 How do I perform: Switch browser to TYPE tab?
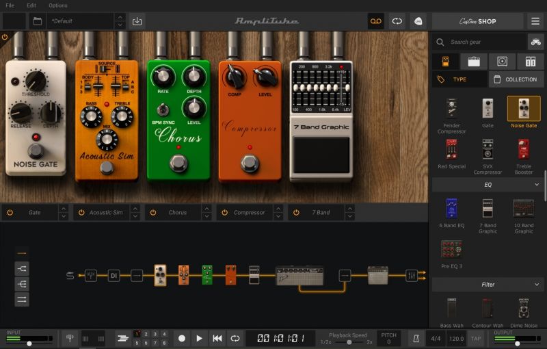459,79
